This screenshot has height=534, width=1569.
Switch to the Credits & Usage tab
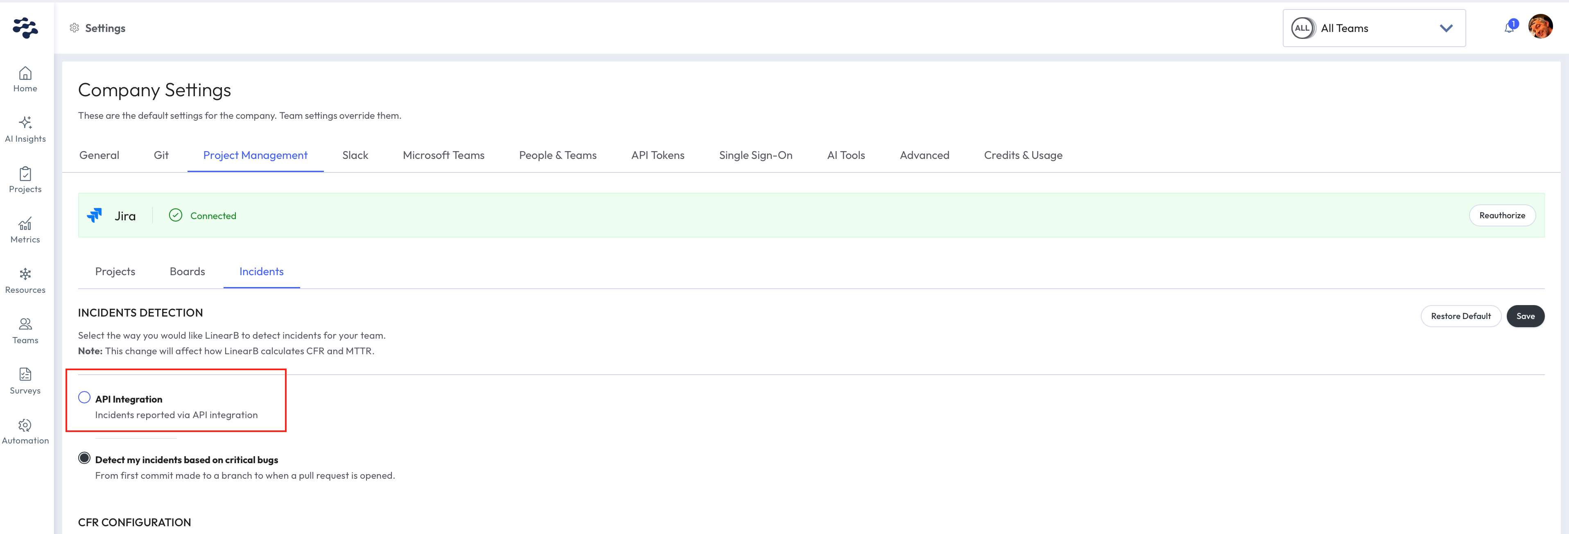(x=1023, y=155)
